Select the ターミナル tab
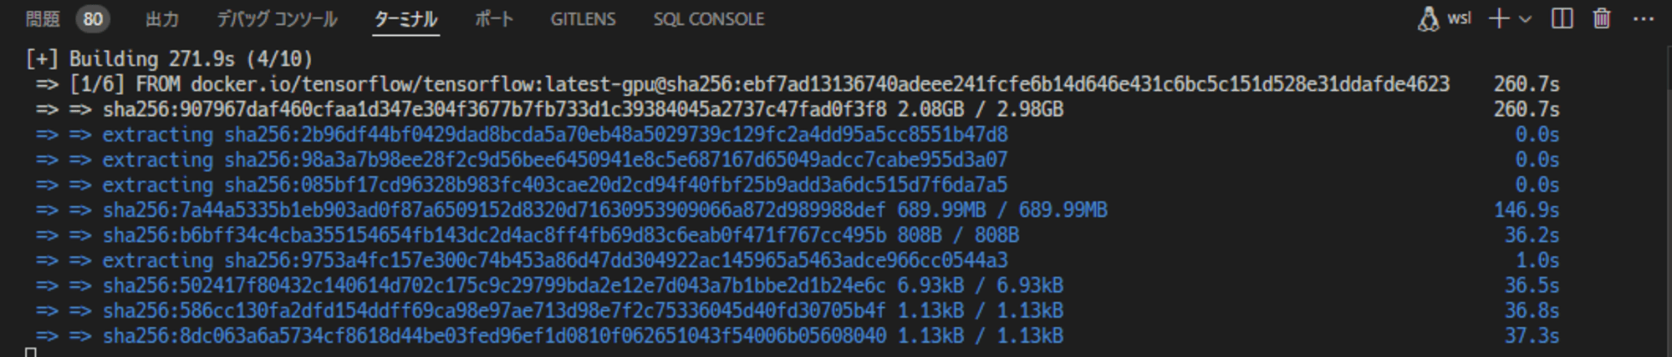This screenshot has height=357, width=1672. [x=405, y=18]
